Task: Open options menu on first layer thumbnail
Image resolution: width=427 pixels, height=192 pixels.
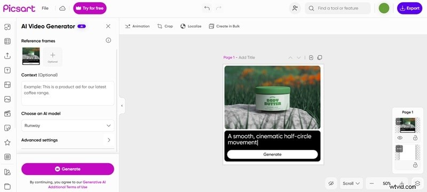Action: [x=399, y=121]
